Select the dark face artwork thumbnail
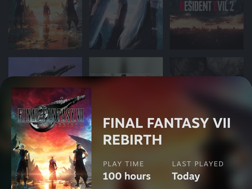Image resolution: width=252 pixels, height=189 pixels. [x=207, y=67]
